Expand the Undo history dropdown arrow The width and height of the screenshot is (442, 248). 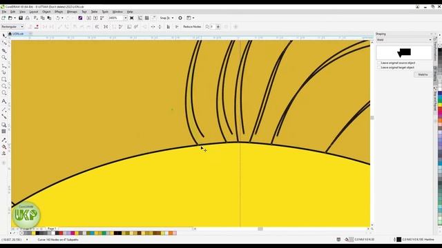[62, 18]
